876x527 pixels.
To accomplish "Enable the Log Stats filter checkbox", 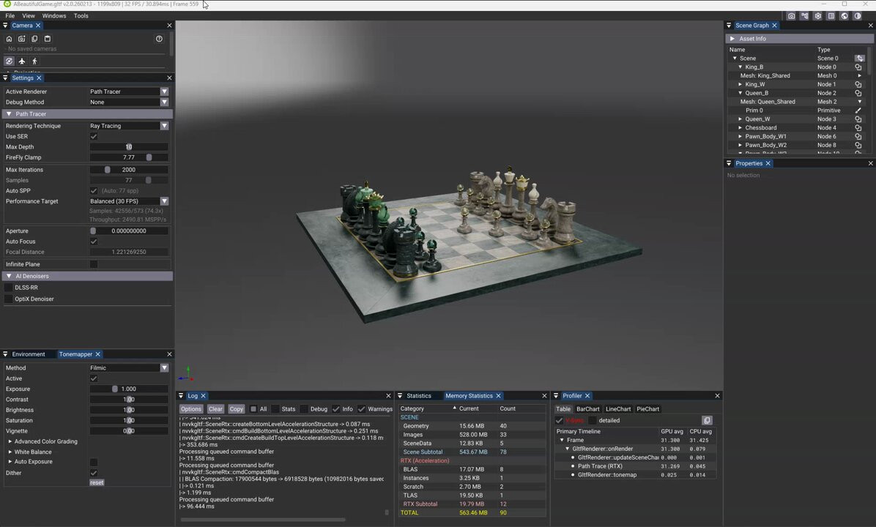I will (275, 409).
